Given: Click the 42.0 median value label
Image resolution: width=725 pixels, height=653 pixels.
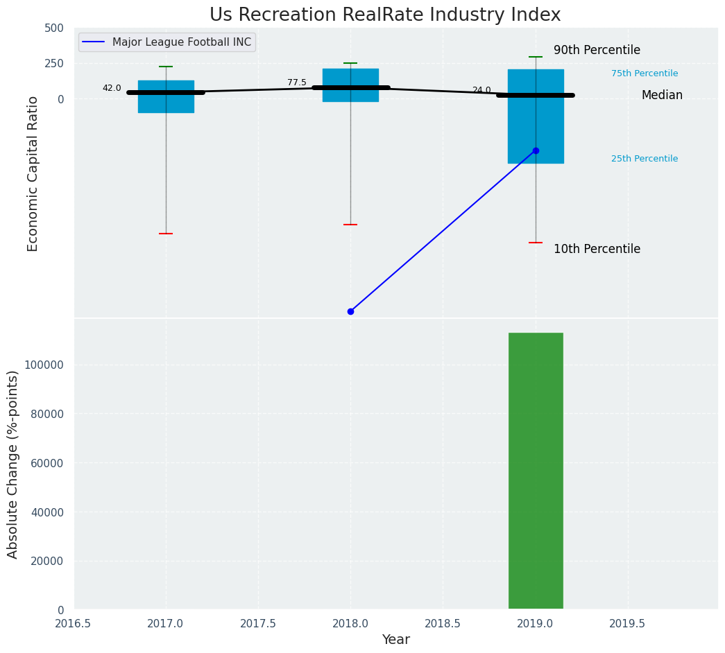Looking at the screenshot, I should coord(112,88).
